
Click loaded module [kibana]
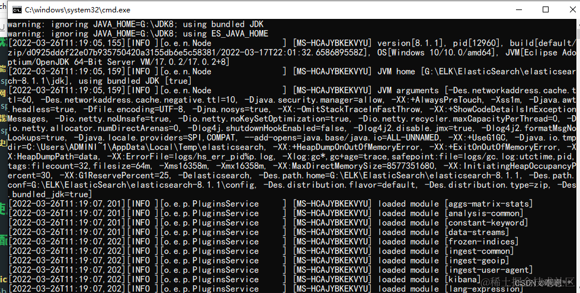tap(430, 279)
